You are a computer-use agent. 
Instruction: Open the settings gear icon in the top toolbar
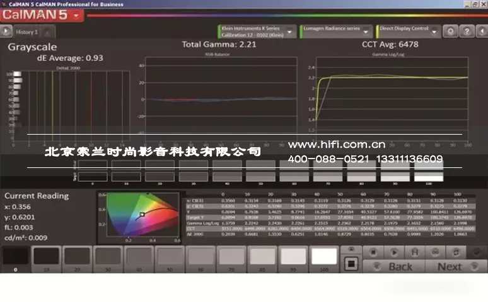(450, 31)
